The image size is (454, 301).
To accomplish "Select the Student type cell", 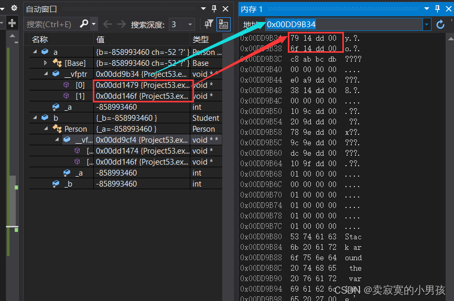I will [x=206, y=118].
